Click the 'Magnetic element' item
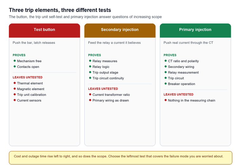The image size is (241, 165). [30, 89]
